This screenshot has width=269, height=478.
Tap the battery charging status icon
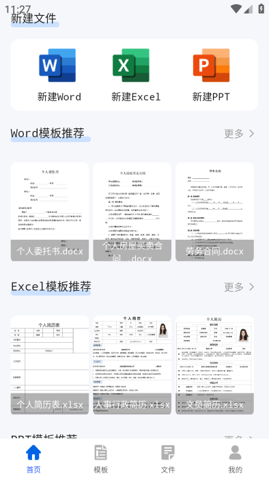(x=261, y=8)
